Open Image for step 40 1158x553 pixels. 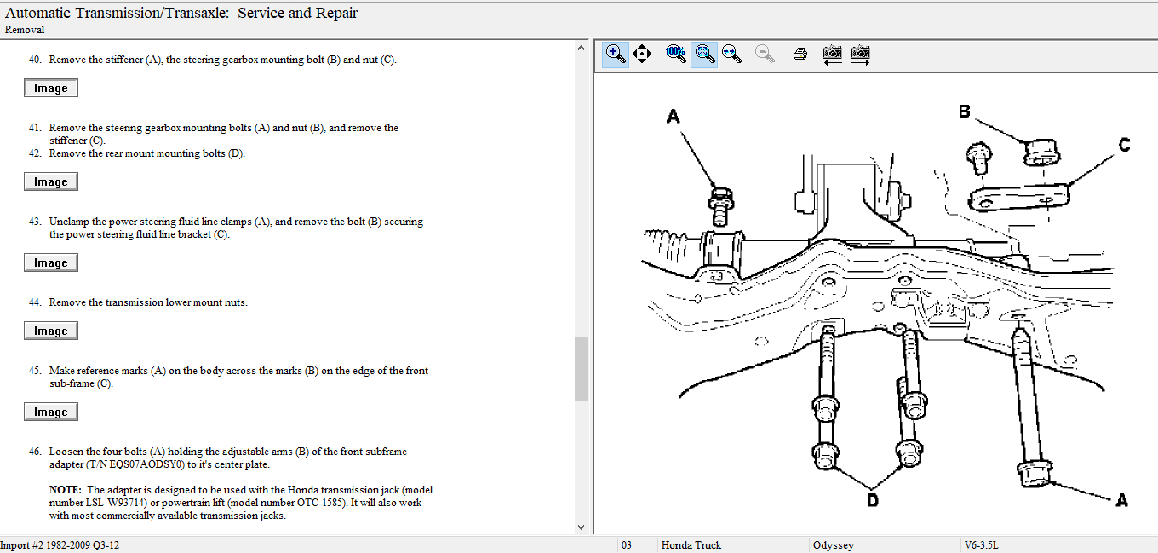tap(51, 89)
